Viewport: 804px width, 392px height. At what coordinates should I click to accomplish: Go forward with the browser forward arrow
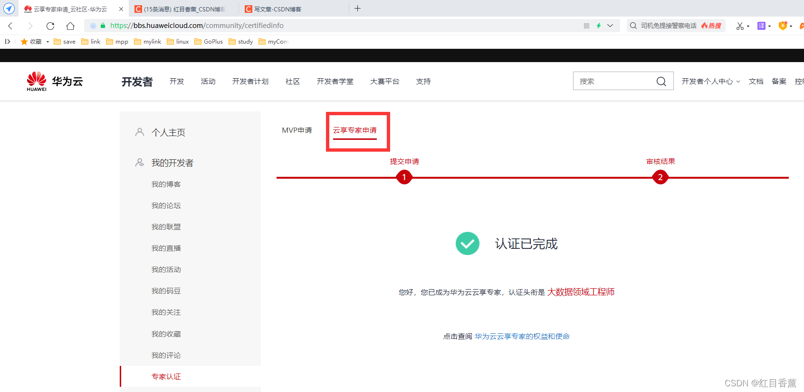pyautogui.click(x=30, y=26)
